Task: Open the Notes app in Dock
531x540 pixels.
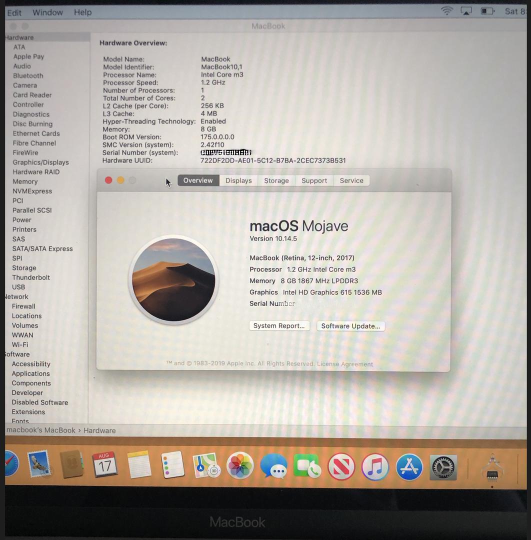Action: (x=139, y=464)
